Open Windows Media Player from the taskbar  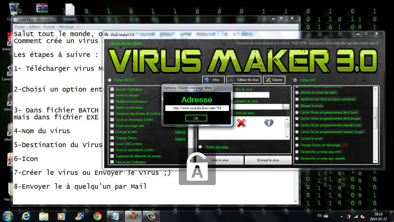(x=62, y=216)
